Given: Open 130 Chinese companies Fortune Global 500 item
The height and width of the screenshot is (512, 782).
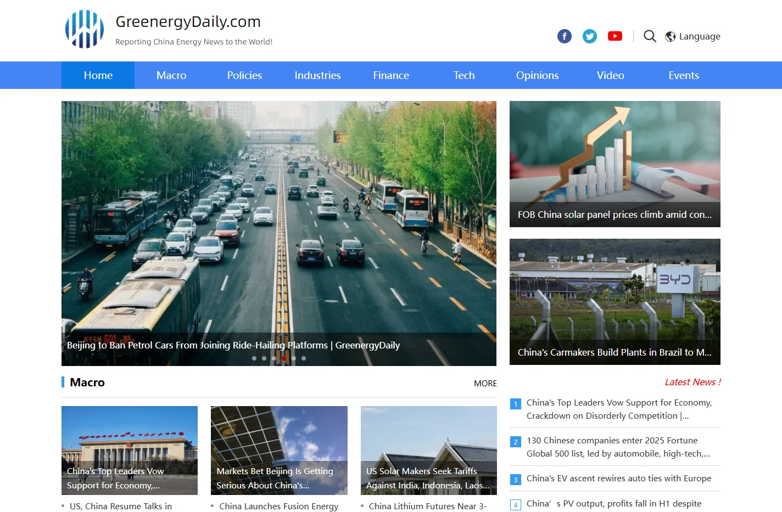Looking at the screenshot, I should point(618,447).
